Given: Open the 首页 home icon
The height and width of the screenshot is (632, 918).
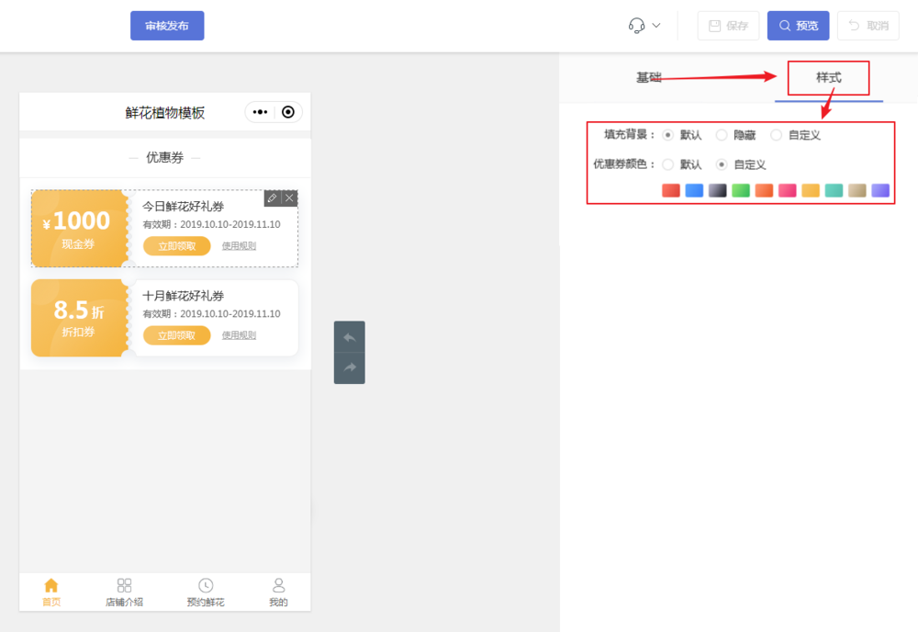Looking at the screenshot, I should [x=51, y=585].
